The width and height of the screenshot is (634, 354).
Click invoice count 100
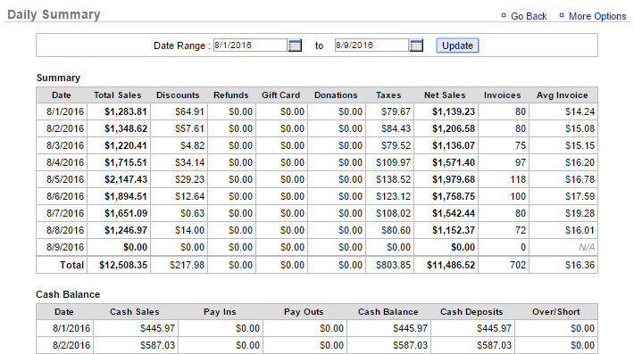pos(518,196)
